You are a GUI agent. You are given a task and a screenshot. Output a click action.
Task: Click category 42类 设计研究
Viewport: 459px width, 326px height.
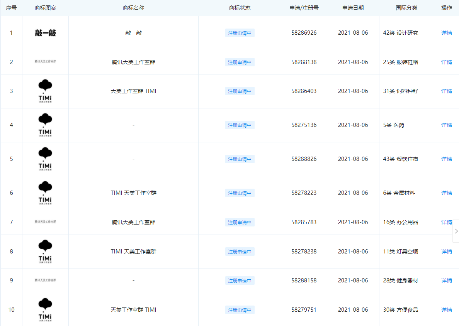[x=400, y=33]
